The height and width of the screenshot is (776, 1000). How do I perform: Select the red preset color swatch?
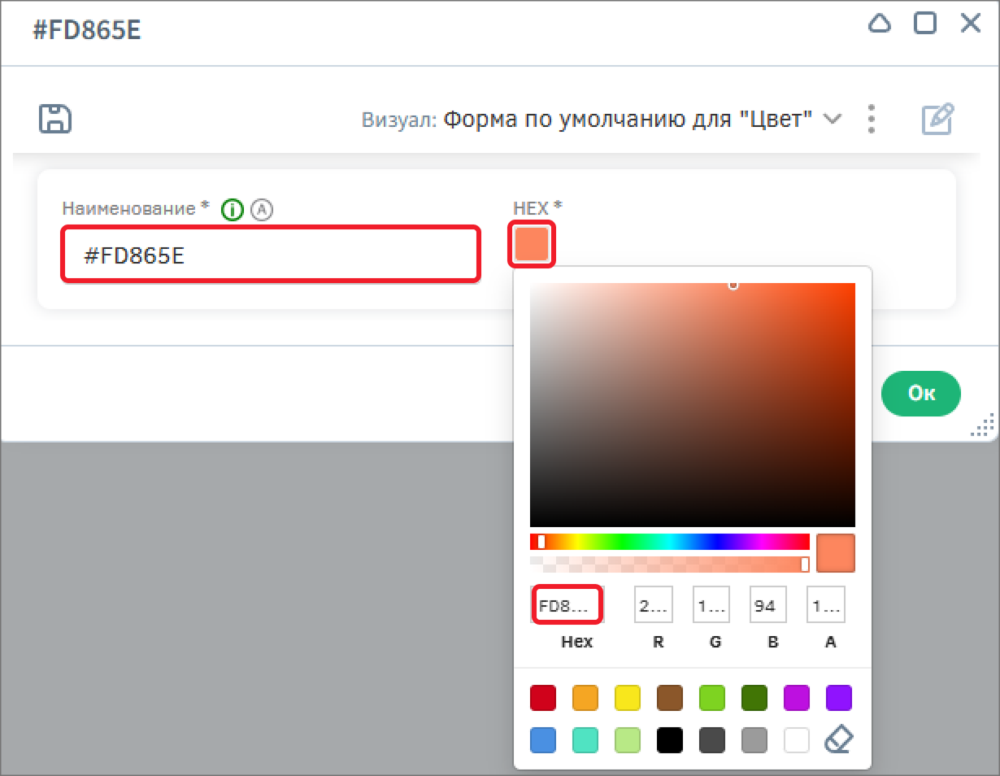[x=543, y=697]
